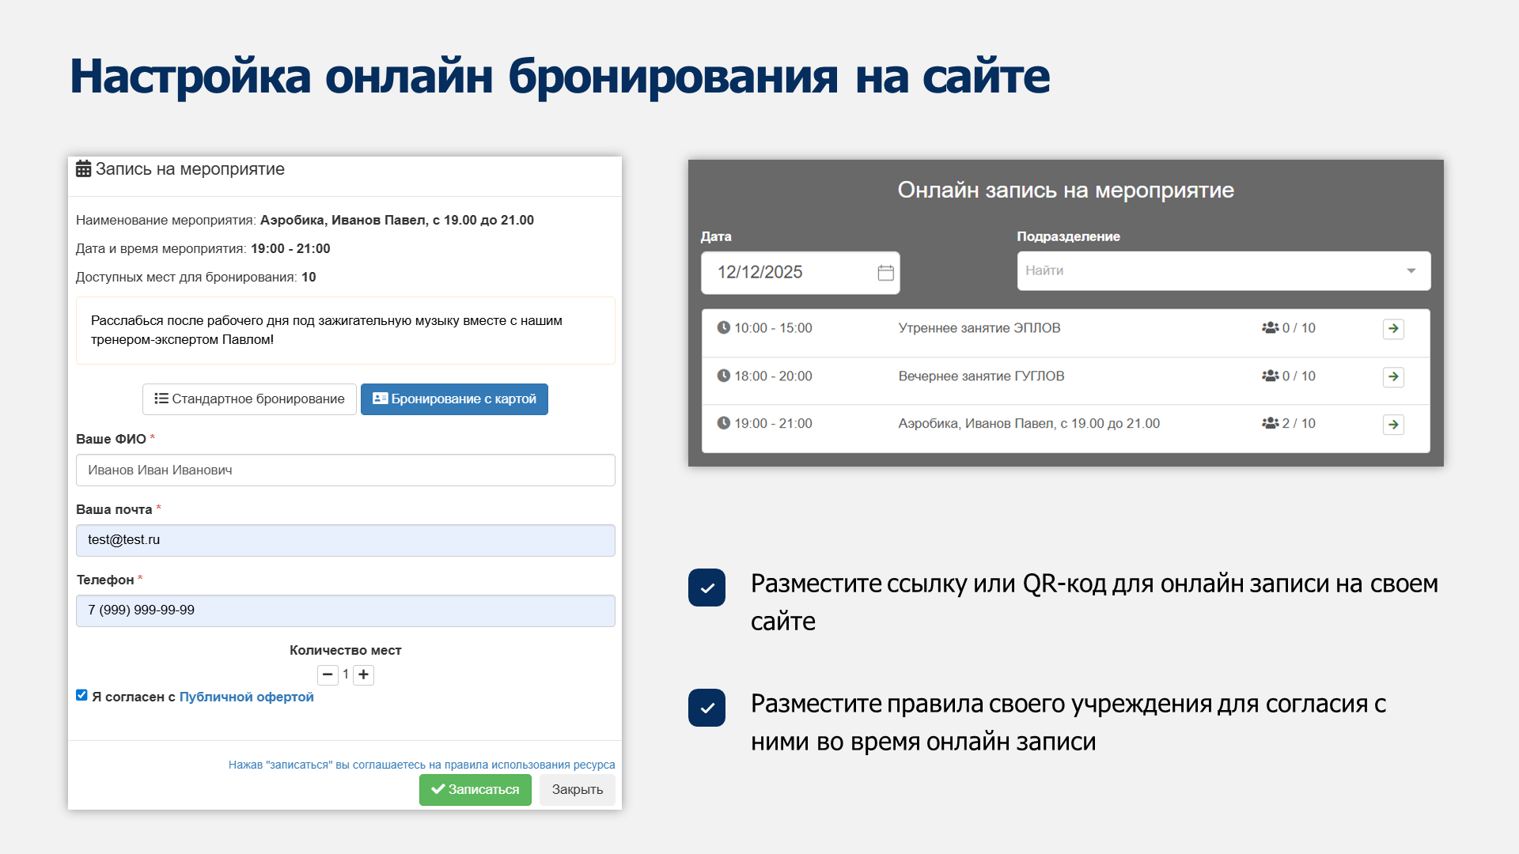Viewport: 1519px width, 854px height.
Task: Click the second checkmark bullet about правила учреждения
Action: pos(706,708)
